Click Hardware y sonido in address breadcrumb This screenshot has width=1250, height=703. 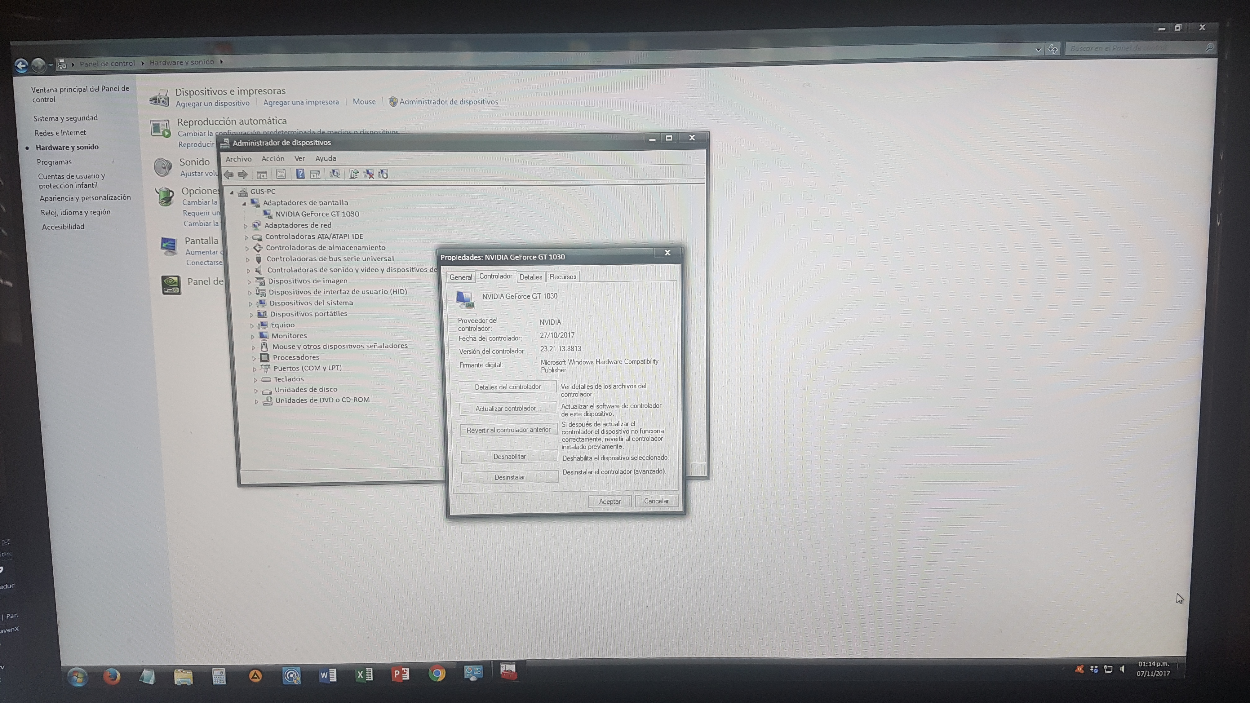coord(182,62)
